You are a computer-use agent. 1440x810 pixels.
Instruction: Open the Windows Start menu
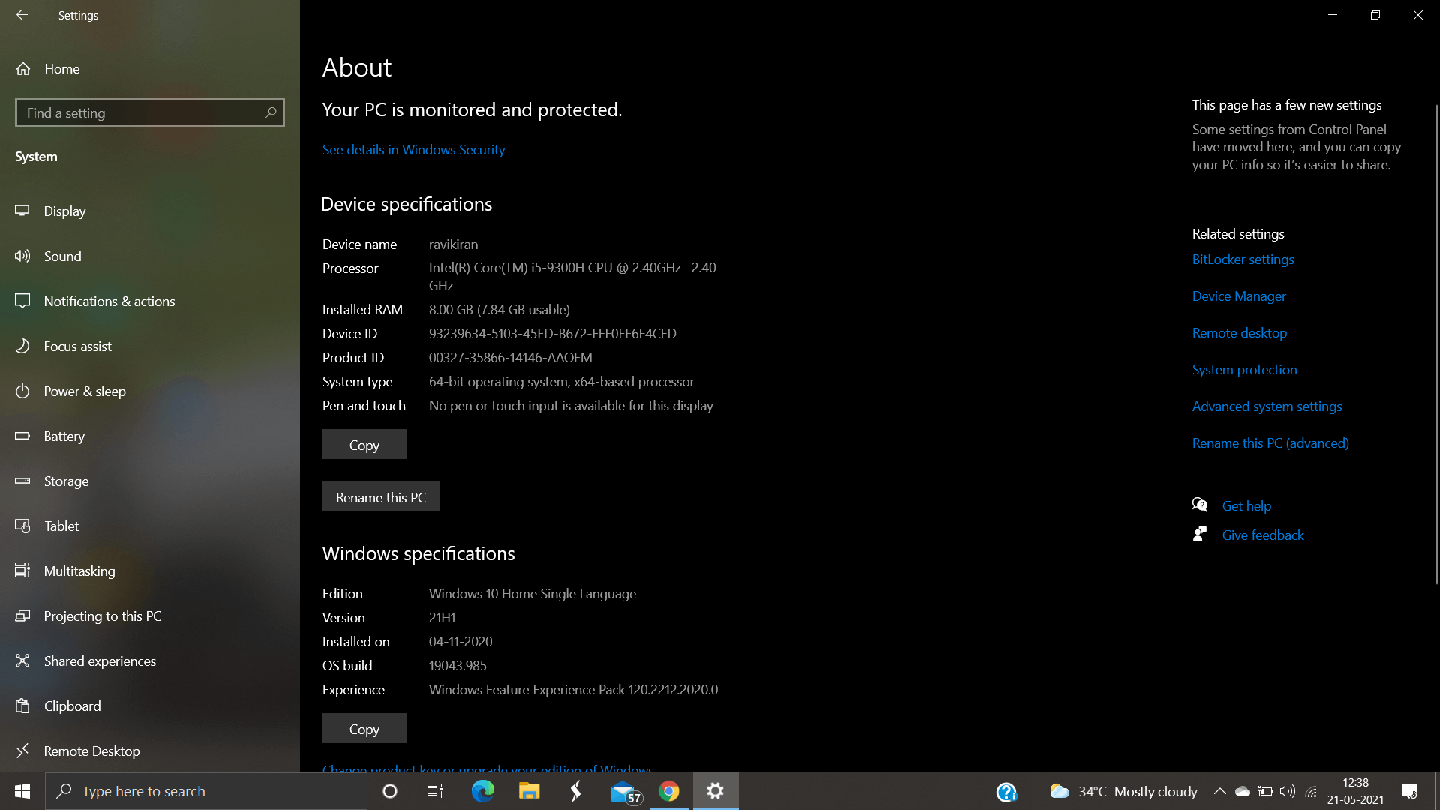coord(22,791)
